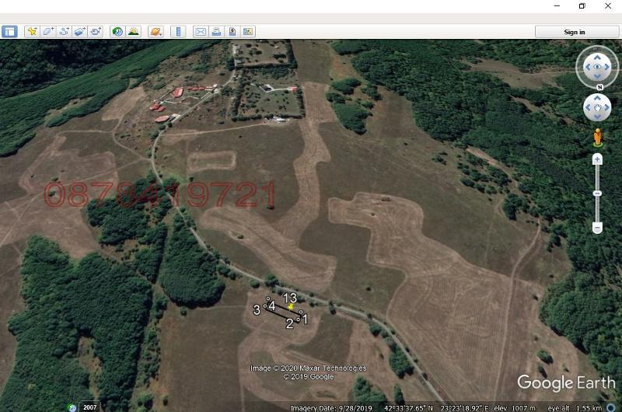The height and width of the screenshot is (412, 622).
Task: Click the 2007 historical imagery date button
Action: (x=90, y=407)
